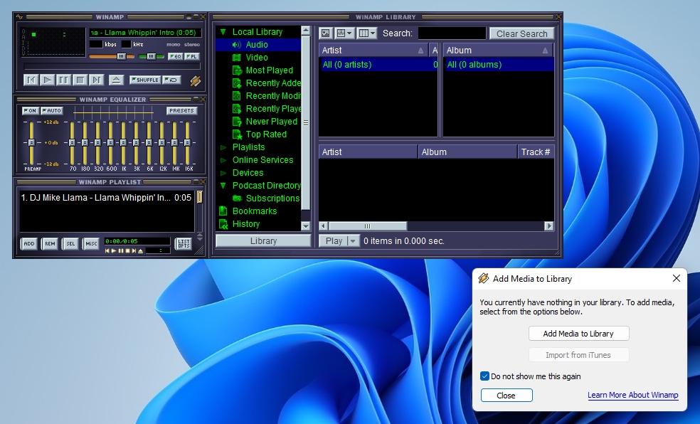Select All (0 albums) row
The height and width of the screenshot is (424, 700).
point(499,65)
